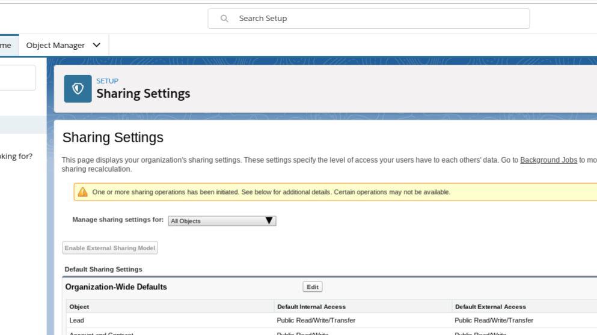Screen dimensions: 597x335
Task: Click the Default External Access column header
Action: [490, 307]
